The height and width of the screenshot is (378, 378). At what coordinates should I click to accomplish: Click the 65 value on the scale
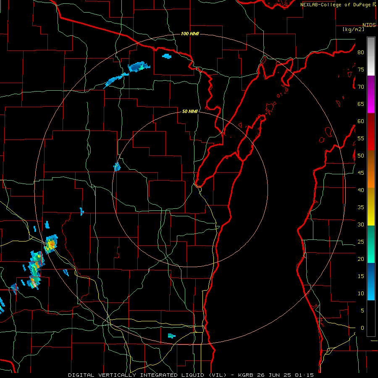point(361,104)
